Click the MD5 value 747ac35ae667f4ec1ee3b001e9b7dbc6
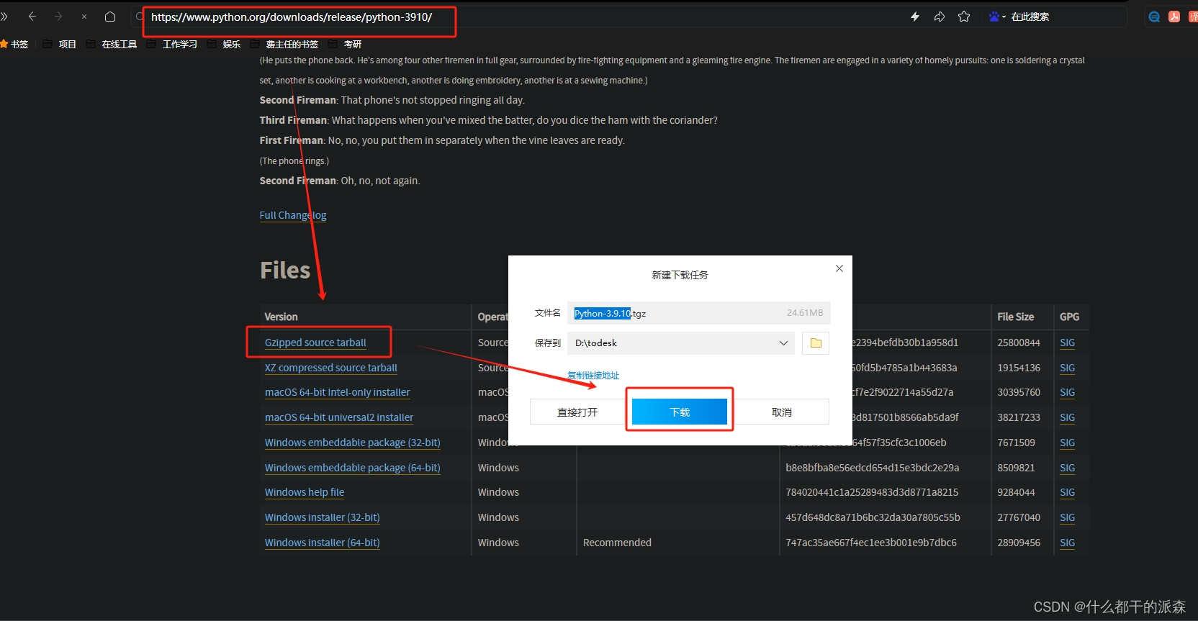1198x621 pixels. [871, 543]
